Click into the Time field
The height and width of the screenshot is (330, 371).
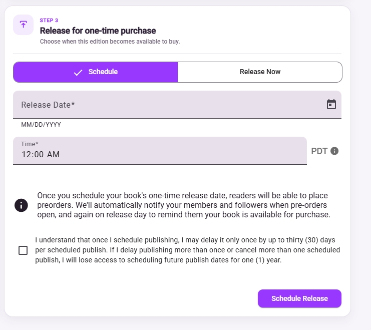pyautogui.click(x=160, y=150)
